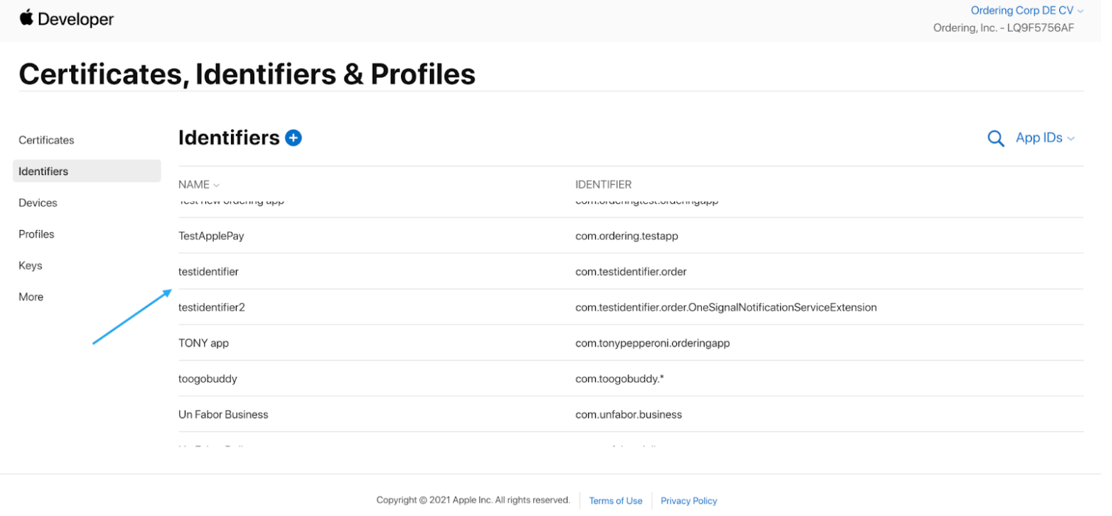This screenshot has width=1112, height=516.
Task: Sort identifiers by NAME column
Action: point(198,184)
